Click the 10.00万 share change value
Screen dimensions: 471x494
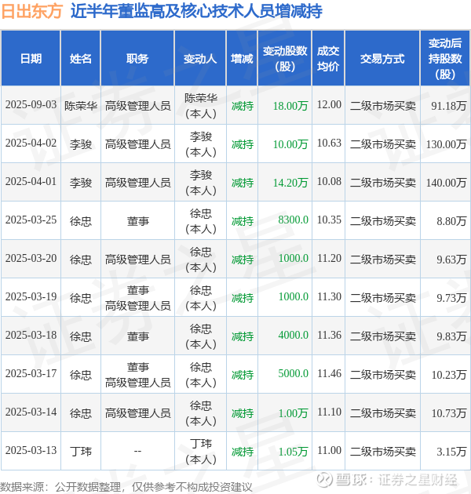(290, 144)
